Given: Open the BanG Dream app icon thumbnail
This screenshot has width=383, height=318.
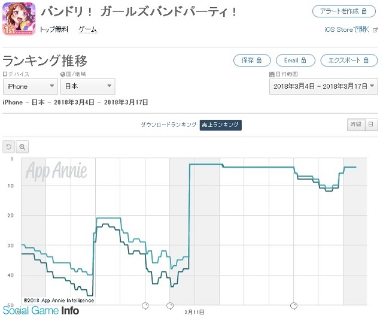Looking at the screenshot, I should tap(19, 19).
